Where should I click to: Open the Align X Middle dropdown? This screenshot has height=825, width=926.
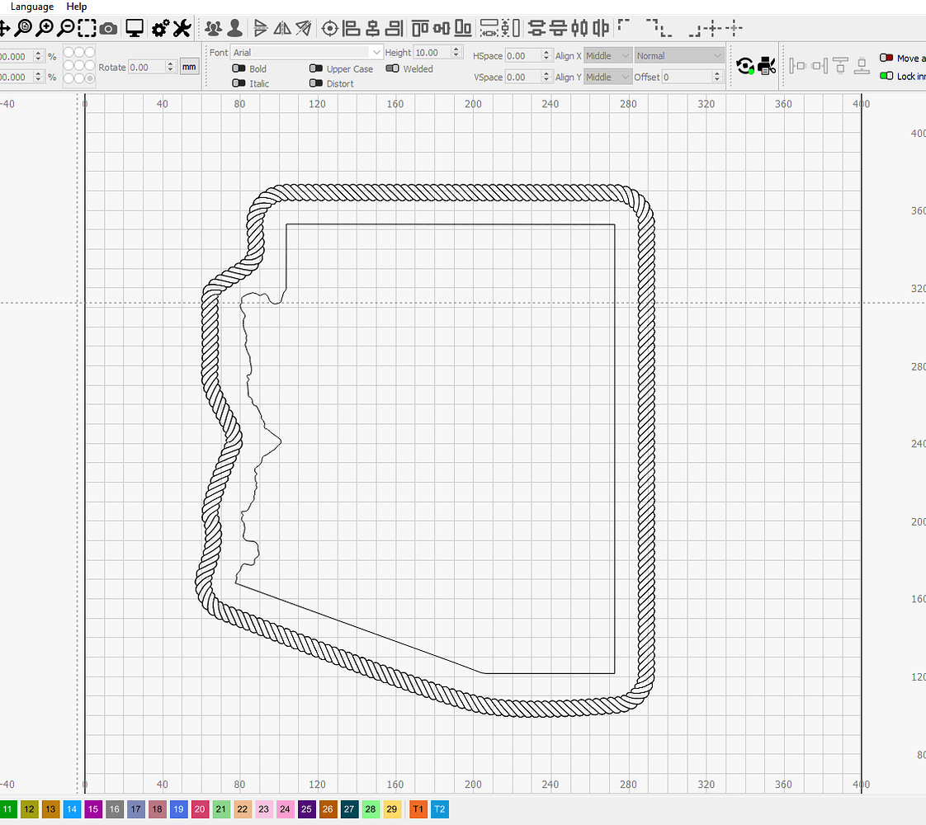point(607,55)
